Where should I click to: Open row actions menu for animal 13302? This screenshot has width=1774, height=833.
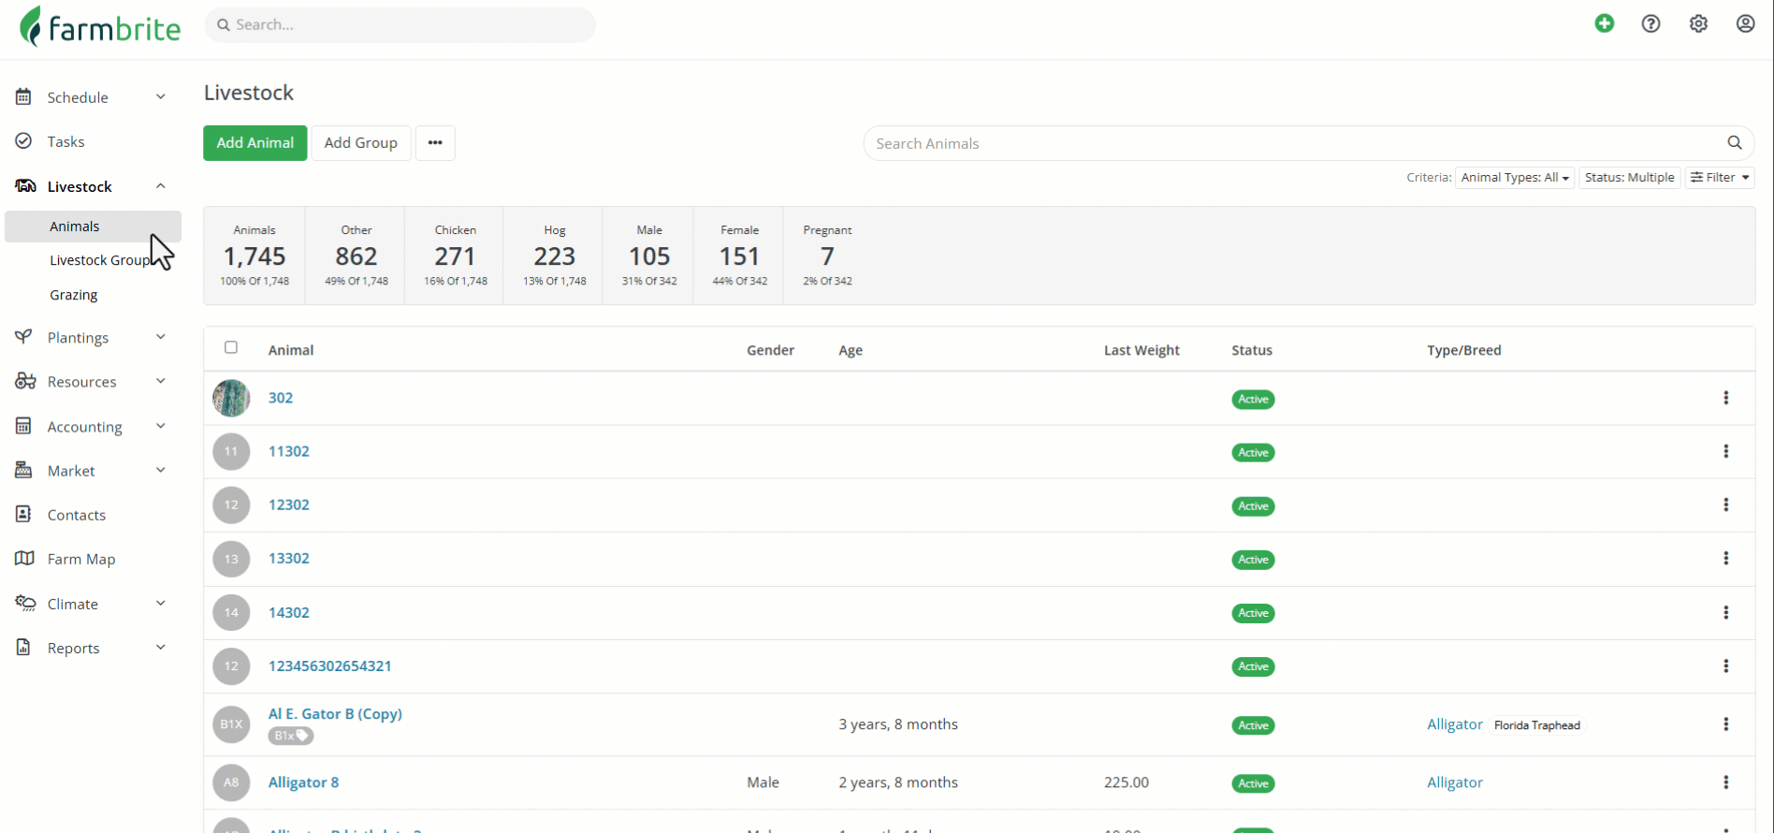(1726, 558)
